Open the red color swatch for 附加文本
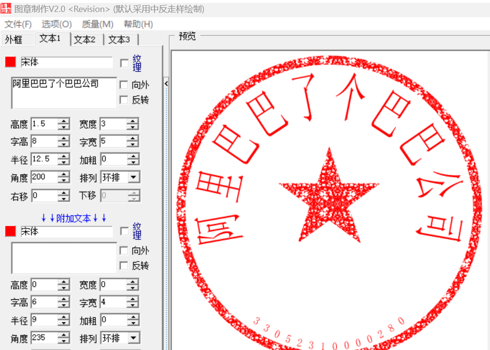490x350 pixels. [11, 231]
